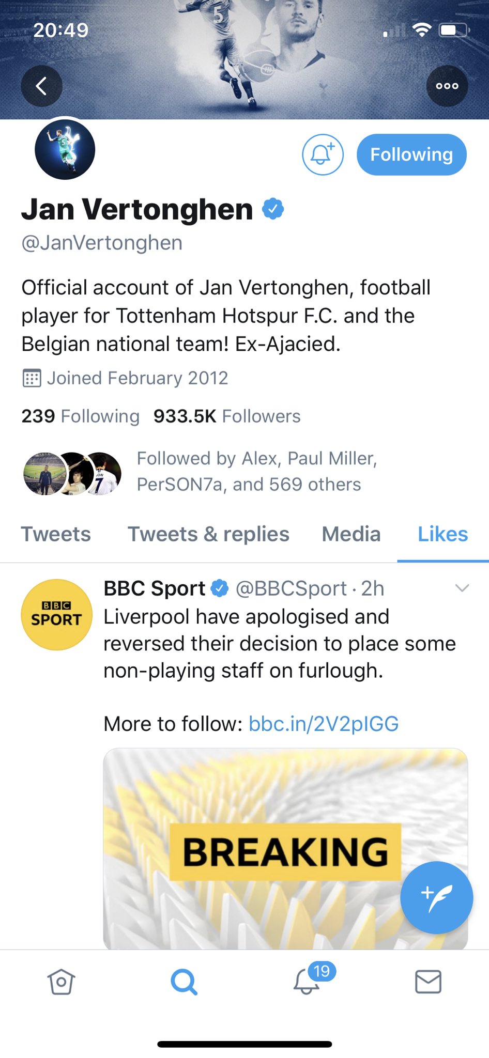View the 933.5K Followers list
This screenshot has height=1058, width=489.
[226, 416]
